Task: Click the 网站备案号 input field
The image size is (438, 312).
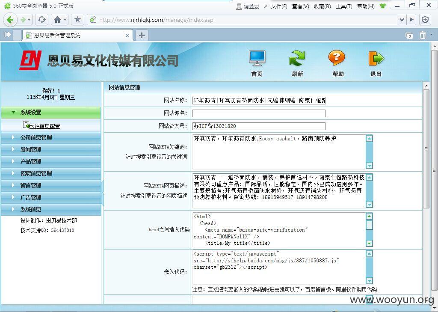Action: [259, 126]
